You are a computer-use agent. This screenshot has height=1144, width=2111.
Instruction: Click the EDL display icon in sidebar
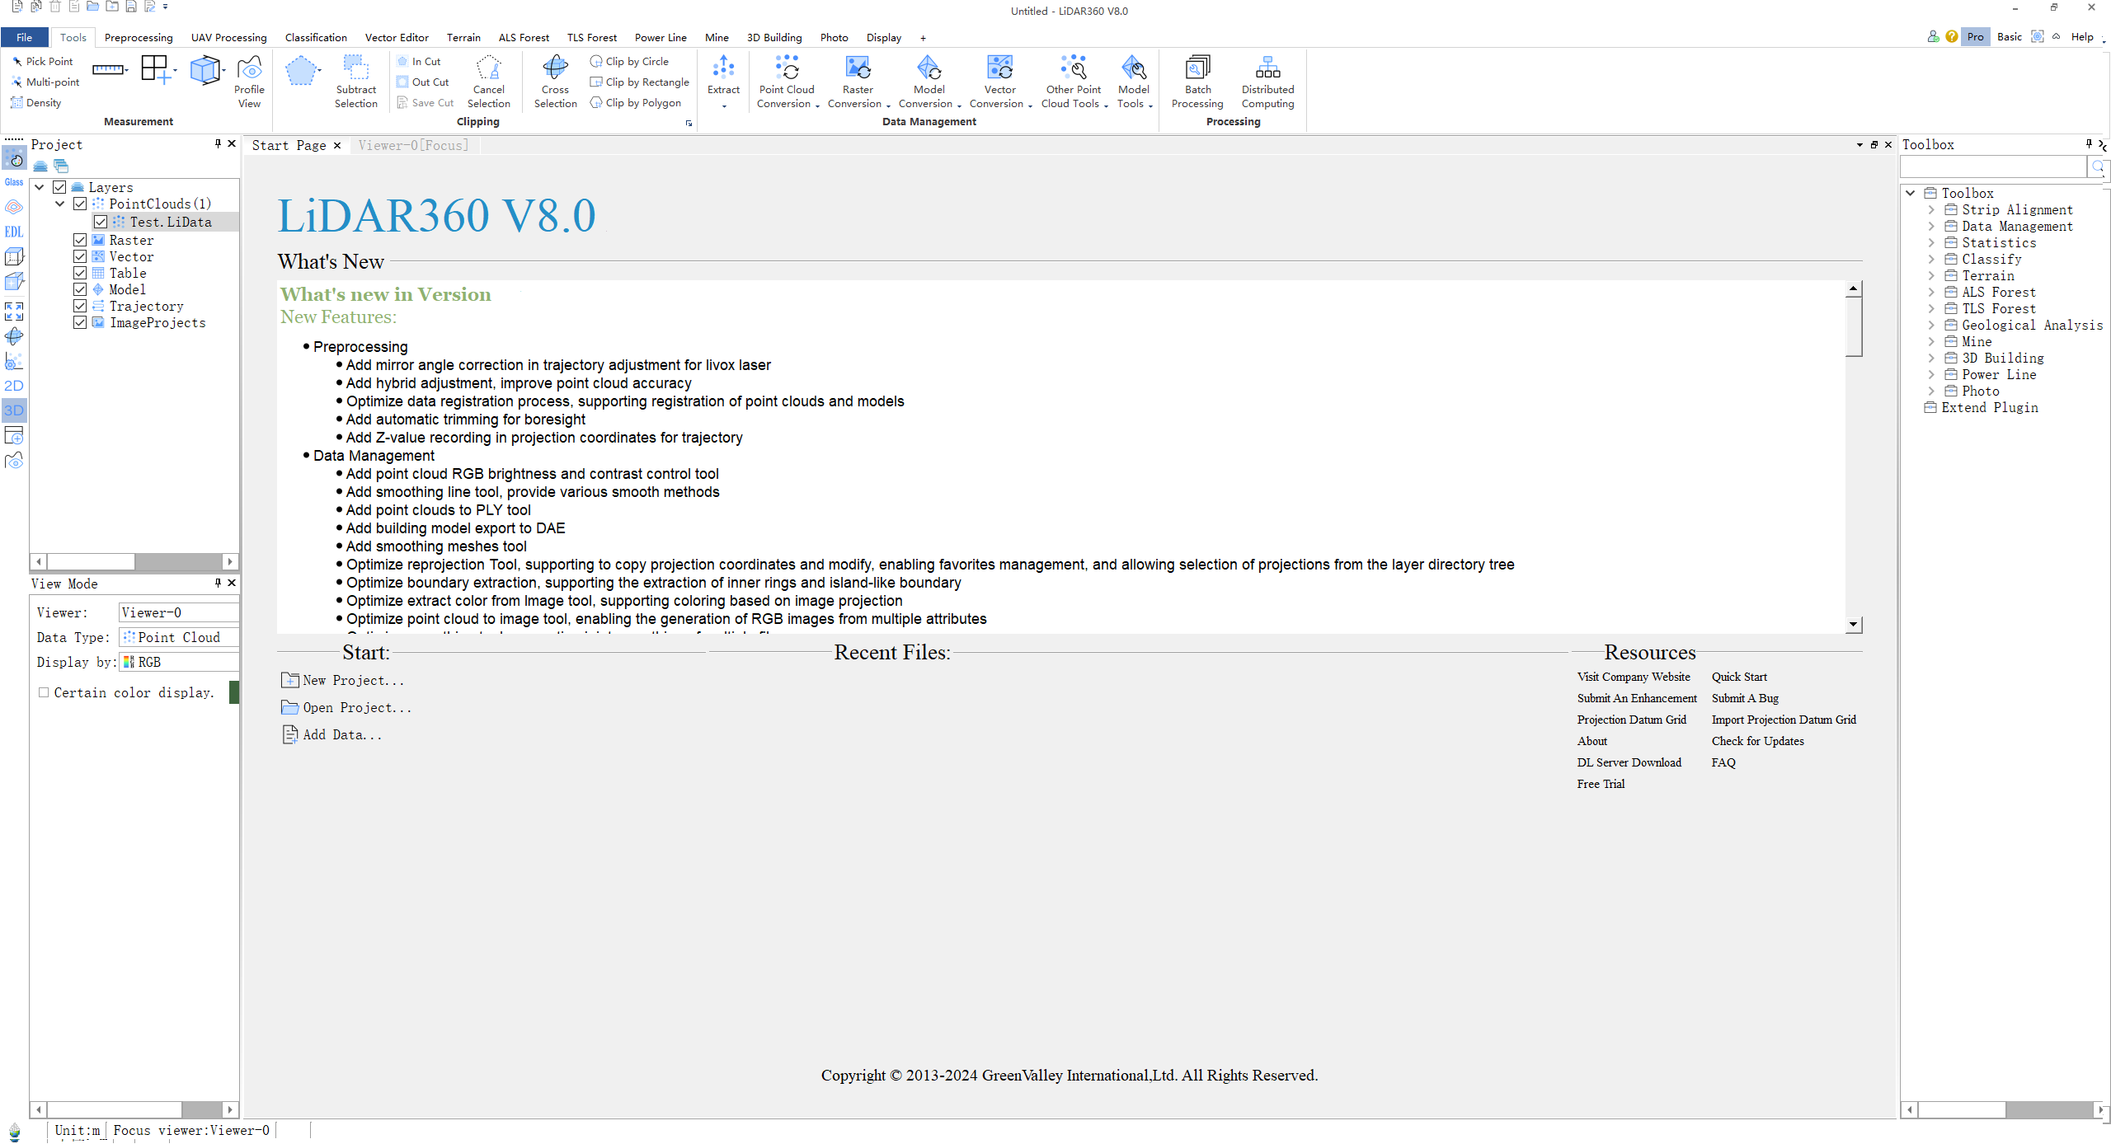14,232
